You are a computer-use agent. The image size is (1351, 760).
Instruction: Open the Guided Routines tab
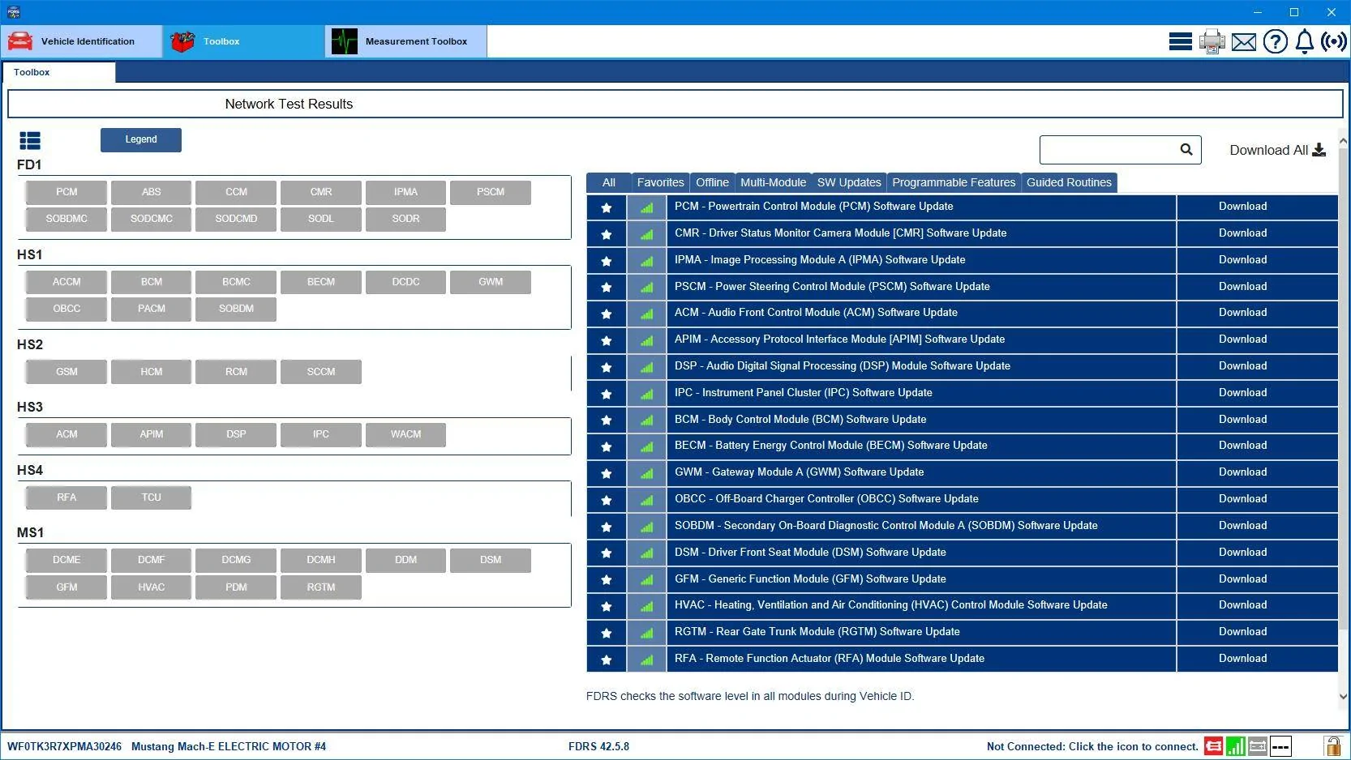click(x=1069, y=183)
